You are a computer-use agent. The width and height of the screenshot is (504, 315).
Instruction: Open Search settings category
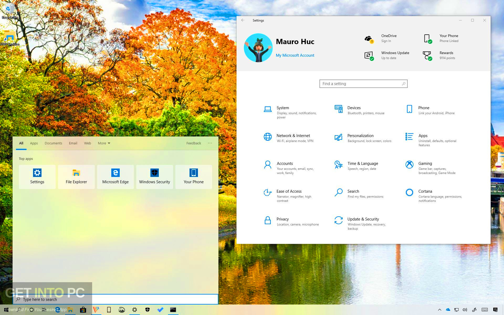359,194
